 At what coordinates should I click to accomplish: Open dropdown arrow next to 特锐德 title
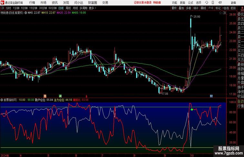(26, 13)
